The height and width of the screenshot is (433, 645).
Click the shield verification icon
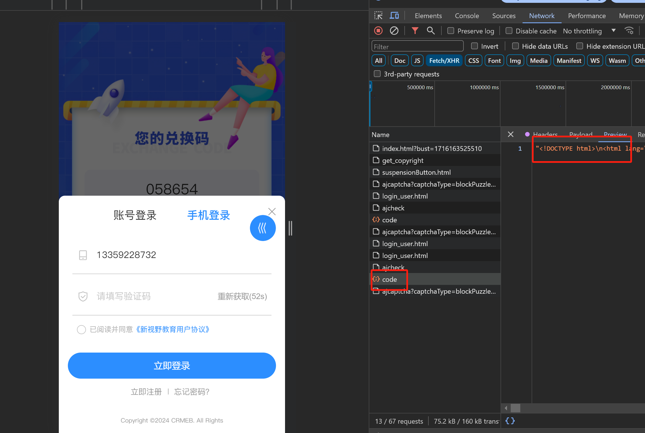(83, 297)
